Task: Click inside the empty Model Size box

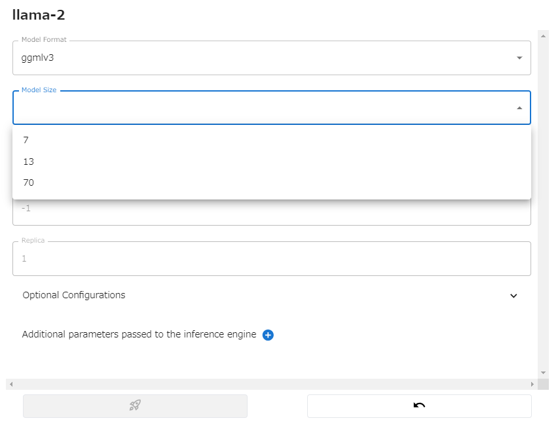Action: [x=265, y=108]
